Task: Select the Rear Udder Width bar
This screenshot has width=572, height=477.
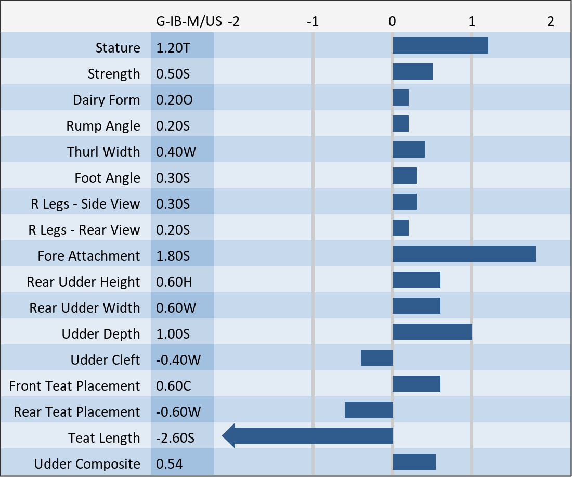Action: pyautogui.click(x=417, y=306)
